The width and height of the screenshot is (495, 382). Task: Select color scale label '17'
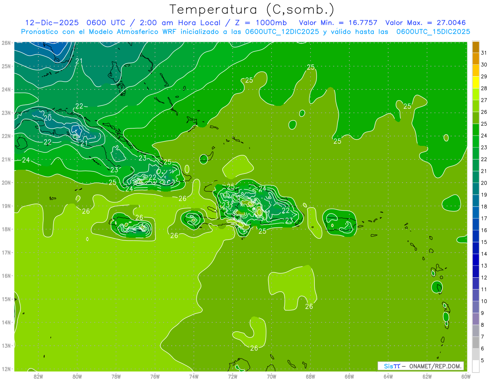tap(484, 218)
